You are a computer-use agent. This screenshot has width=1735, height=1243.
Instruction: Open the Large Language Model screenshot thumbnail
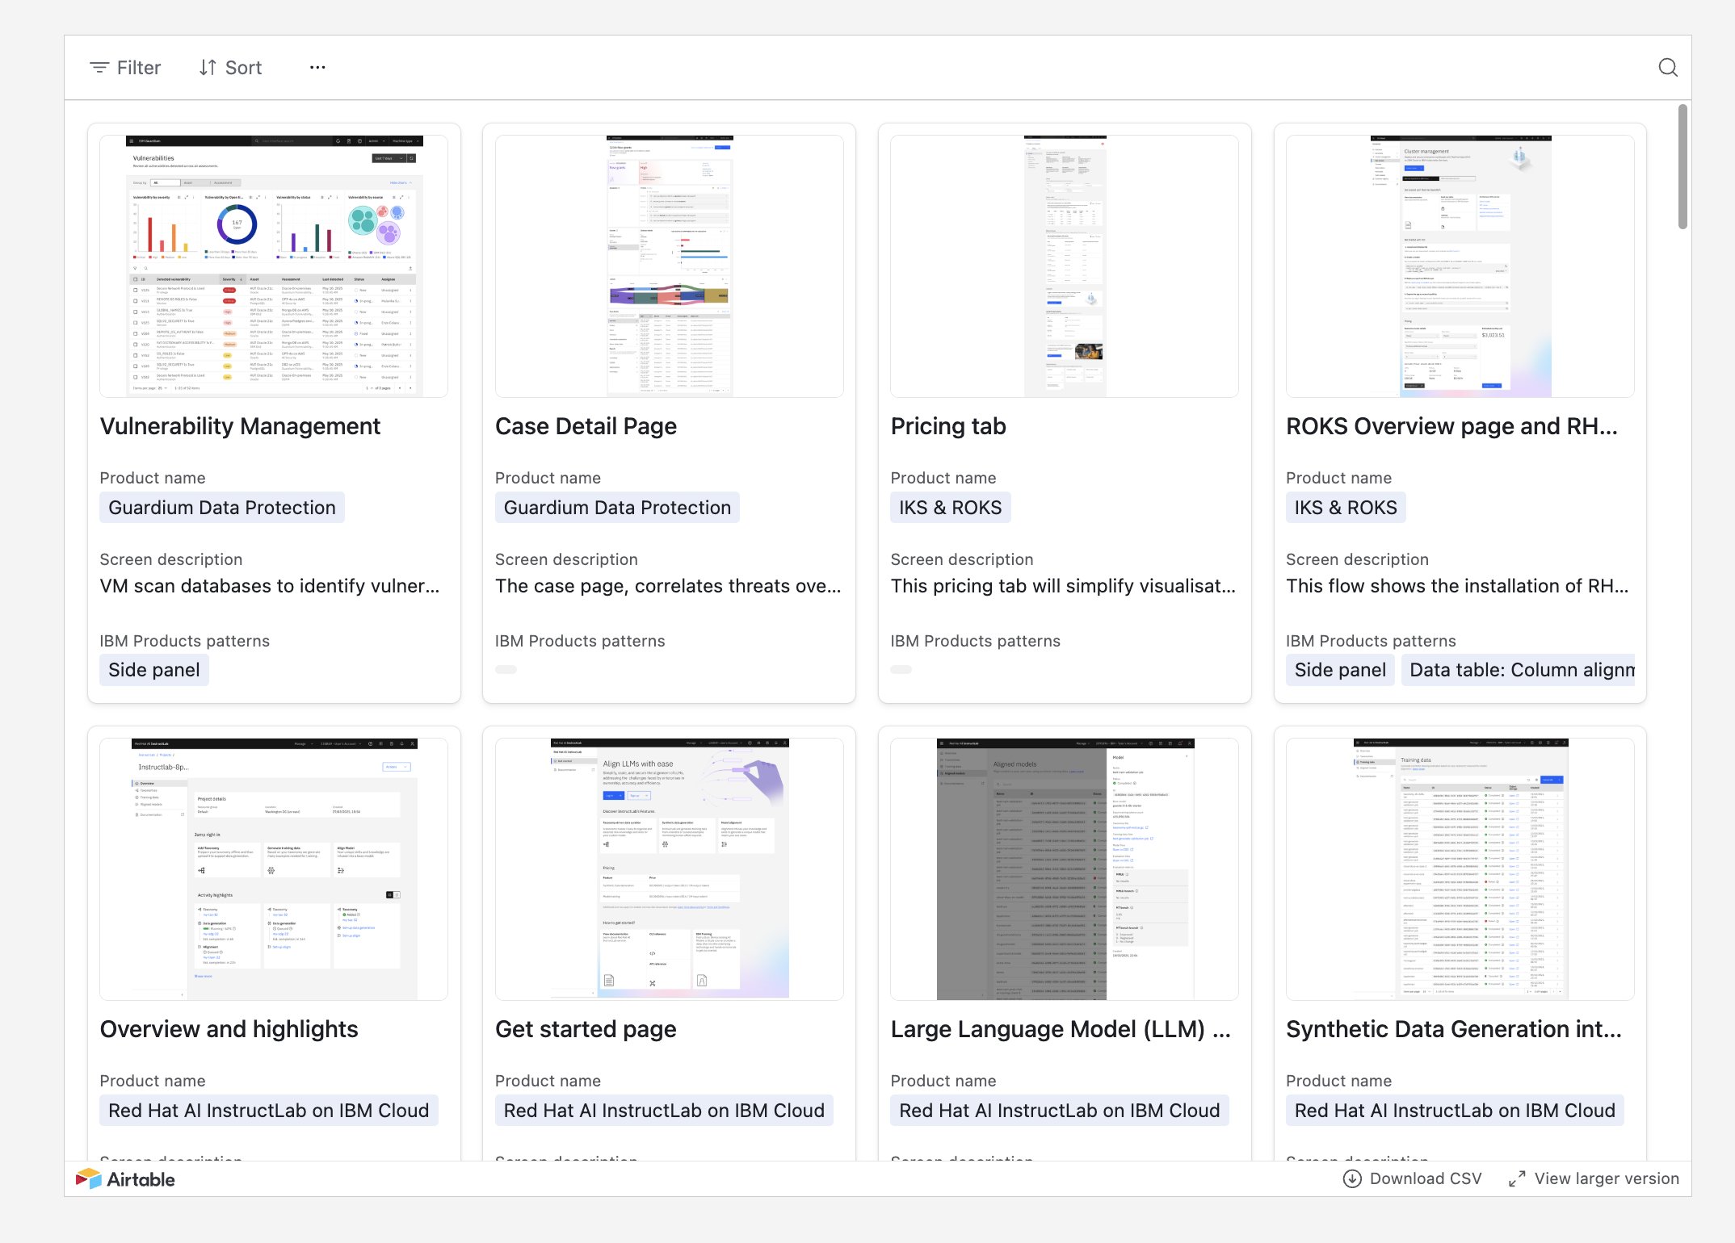(1065, 869)
